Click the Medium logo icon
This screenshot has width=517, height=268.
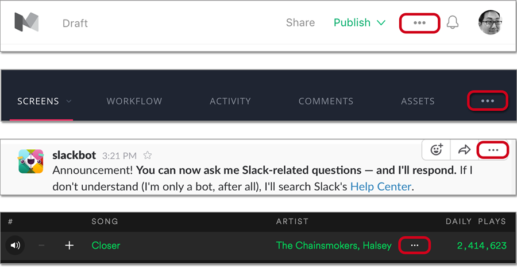[27, 23]
